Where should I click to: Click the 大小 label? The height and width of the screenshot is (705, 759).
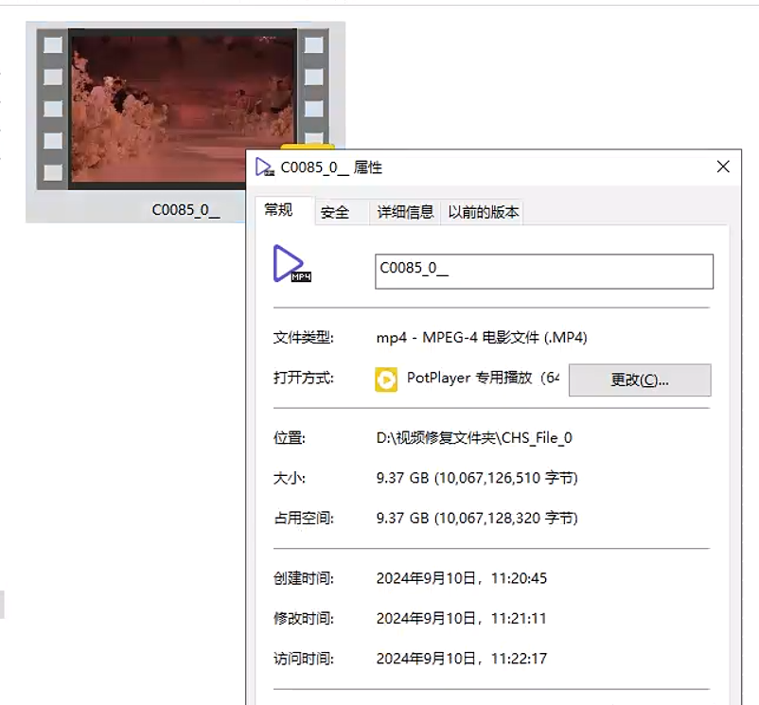pyautogui.click(x=290, y=478)
